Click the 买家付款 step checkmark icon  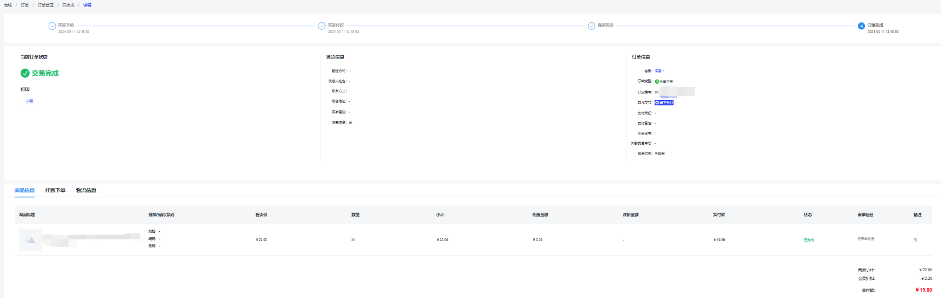(322, 26)
